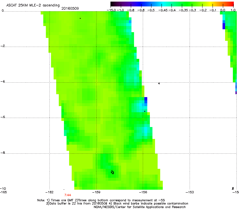
Task: Click the longitude label -165
Action: (3, 192)
